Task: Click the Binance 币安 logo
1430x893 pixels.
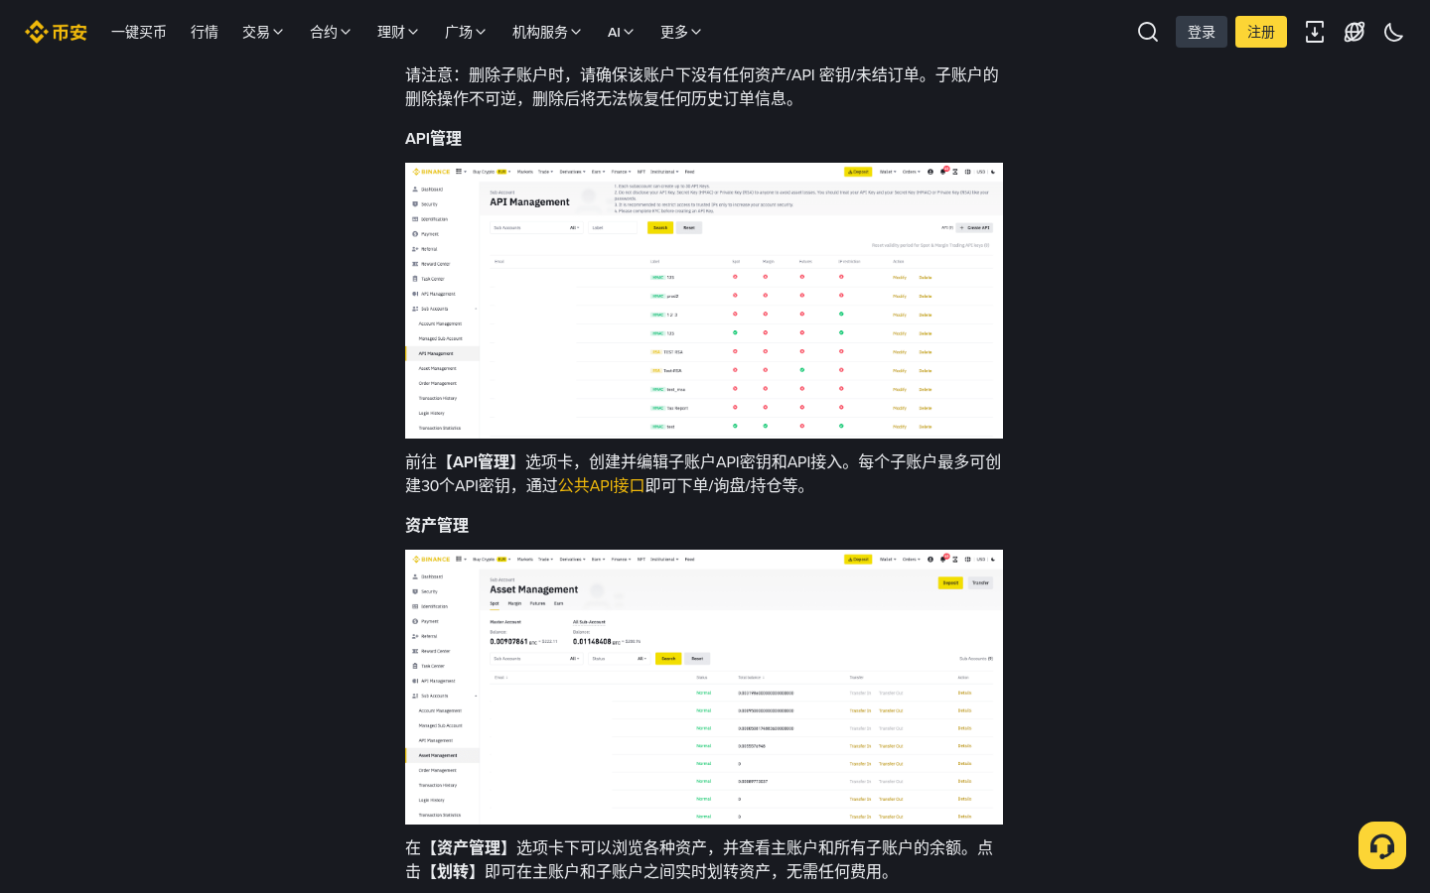Action: point(56,32)
